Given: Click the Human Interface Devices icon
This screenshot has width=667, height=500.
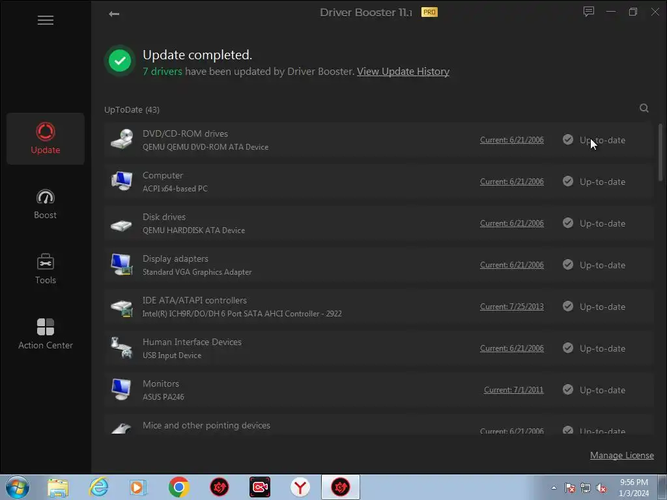Looking at the screenshot, I should pyautogui.click(x=122, y=348).
